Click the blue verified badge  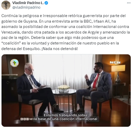(46, 3)
